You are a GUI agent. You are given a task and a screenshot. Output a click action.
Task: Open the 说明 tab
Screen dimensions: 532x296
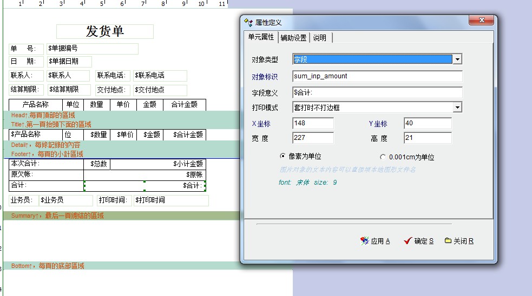click(319, 37)
